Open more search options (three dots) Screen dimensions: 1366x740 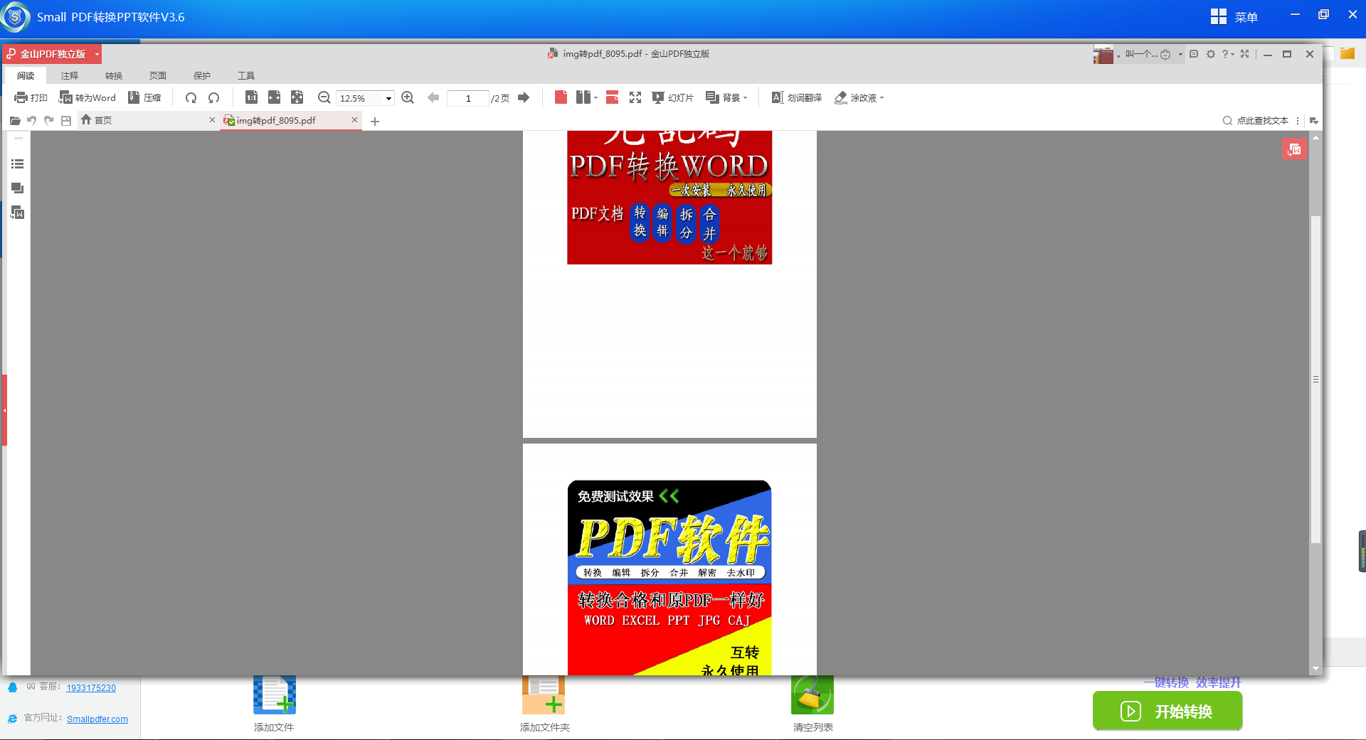click(x=1298, y=121)
